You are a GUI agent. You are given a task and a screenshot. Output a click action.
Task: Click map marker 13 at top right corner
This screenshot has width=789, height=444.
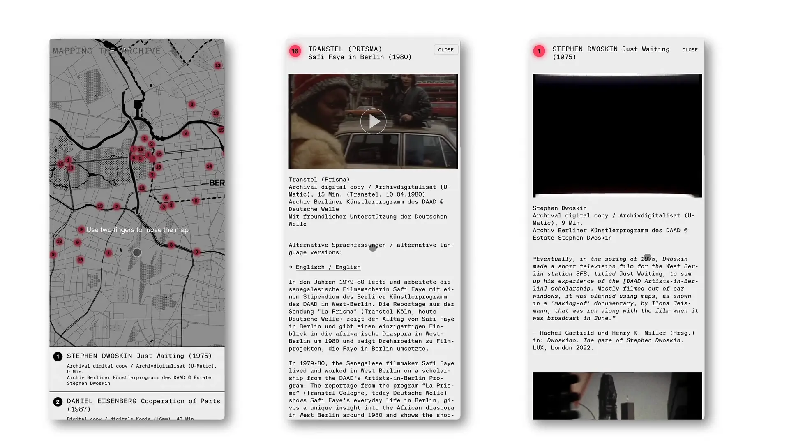coord(218,65)
